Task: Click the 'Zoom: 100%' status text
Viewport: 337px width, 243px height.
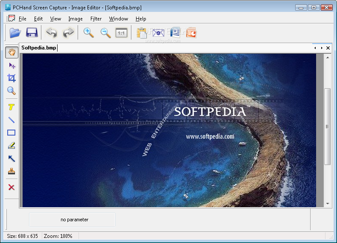Action: (x=58, y=236)
